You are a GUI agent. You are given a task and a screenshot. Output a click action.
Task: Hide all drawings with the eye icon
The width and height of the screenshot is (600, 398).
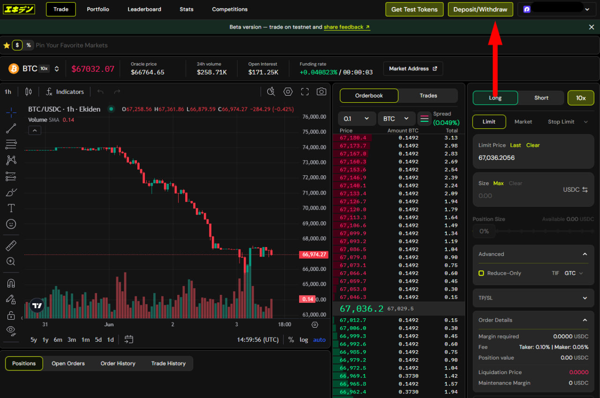(11, 330)
